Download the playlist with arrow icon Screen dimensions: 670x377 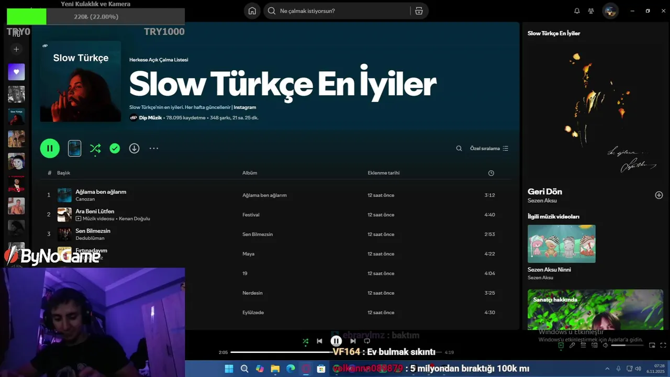click(135, 149)
